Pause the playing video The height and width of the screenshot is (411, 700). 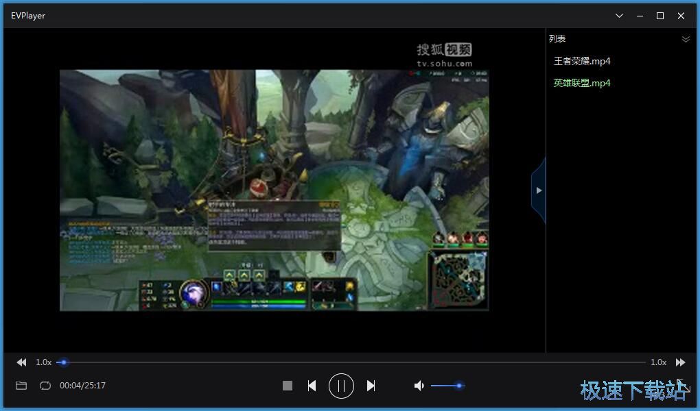click(x=341, y=386)
